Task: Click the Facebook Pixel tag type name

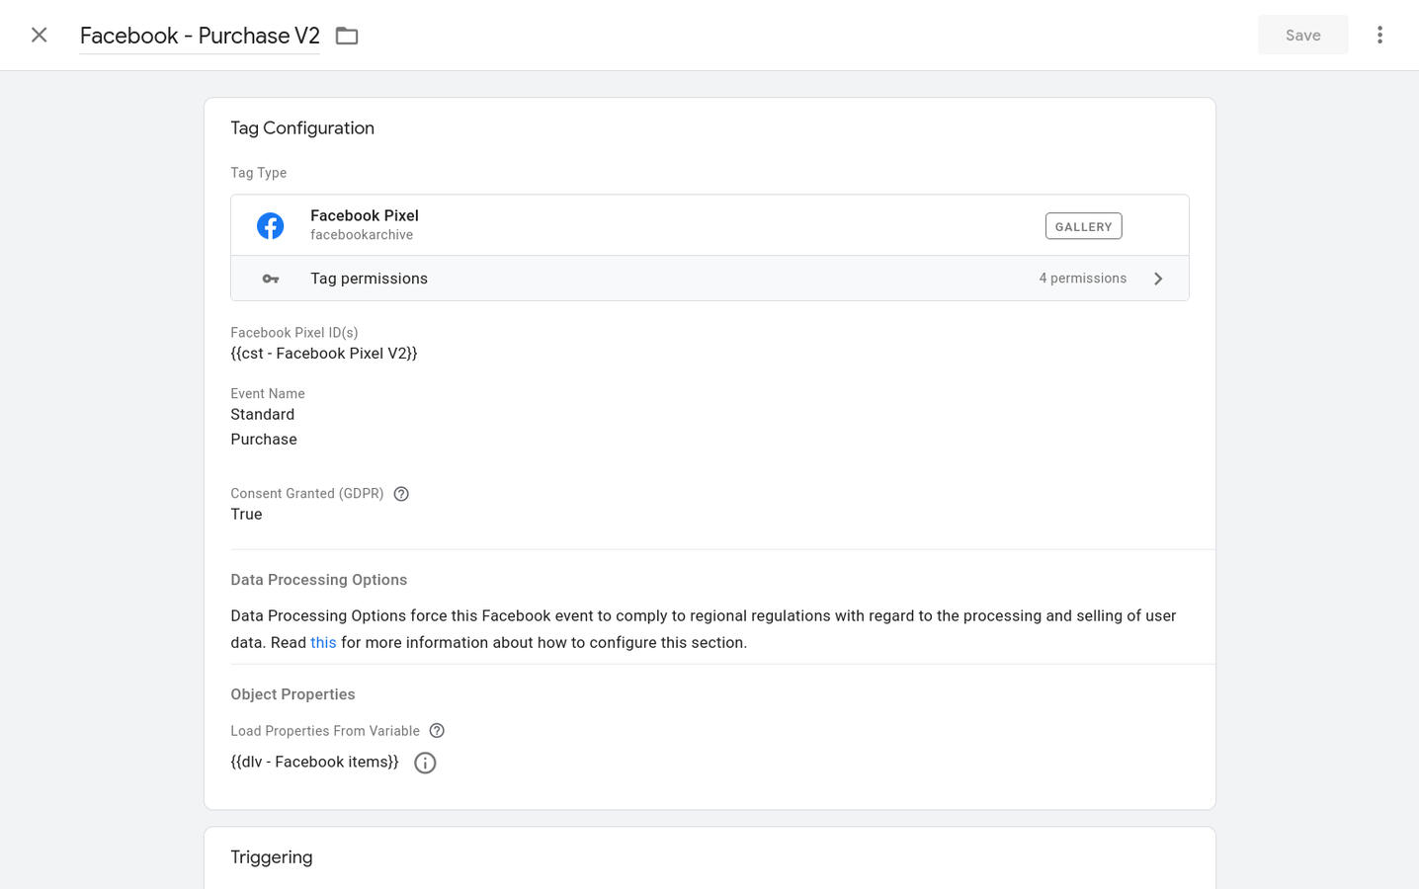Action: tap(365, 215)
